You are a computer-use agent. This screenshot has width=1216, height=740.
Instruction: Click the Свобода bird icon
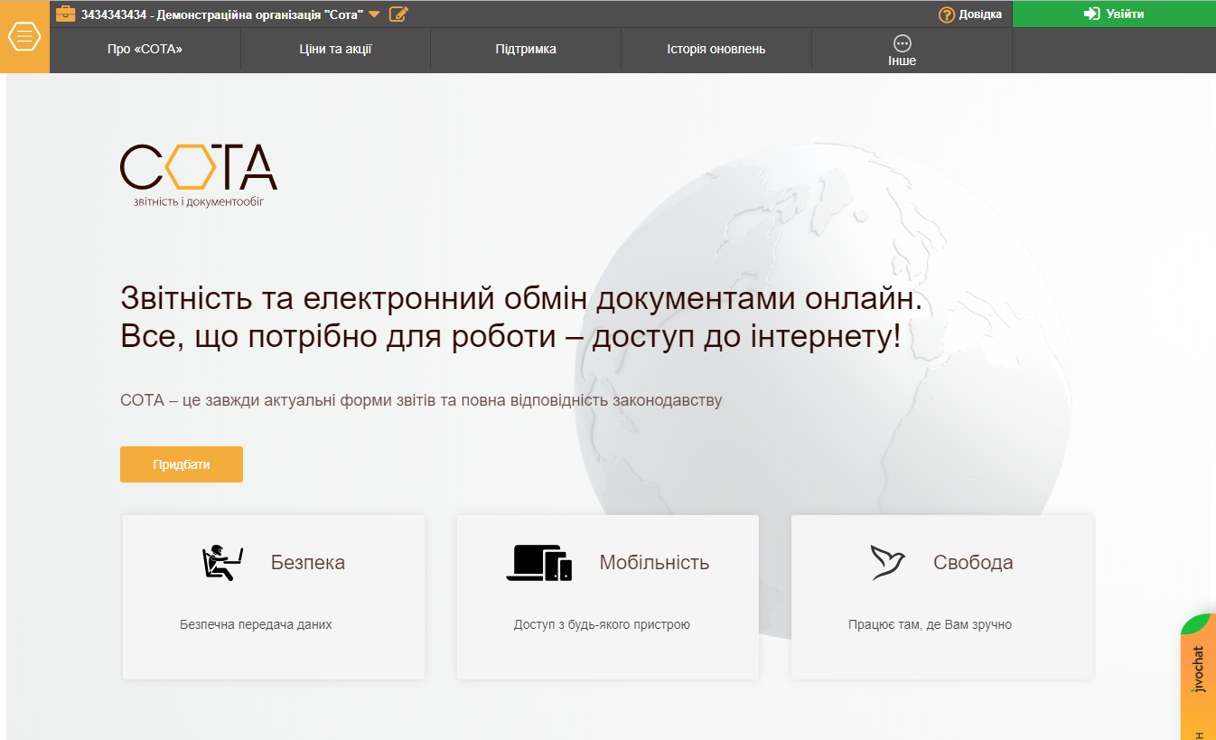coord(887,562)
